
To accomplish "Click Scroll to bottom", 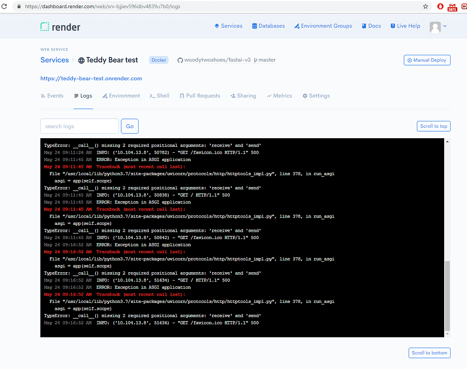I will [x=429, y=353].
